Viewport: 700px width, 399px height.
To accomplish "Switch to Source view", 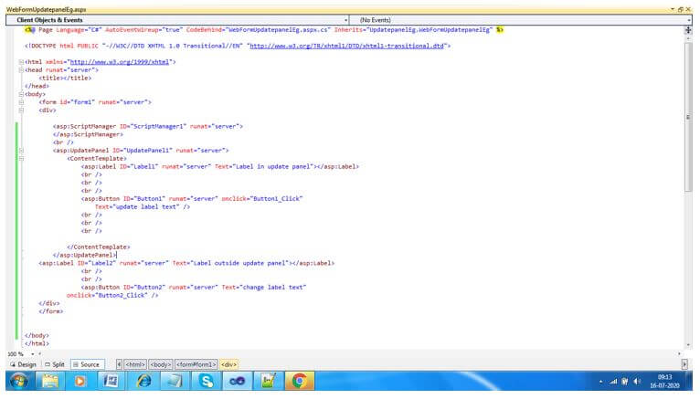I will click(x=87, y=364).
